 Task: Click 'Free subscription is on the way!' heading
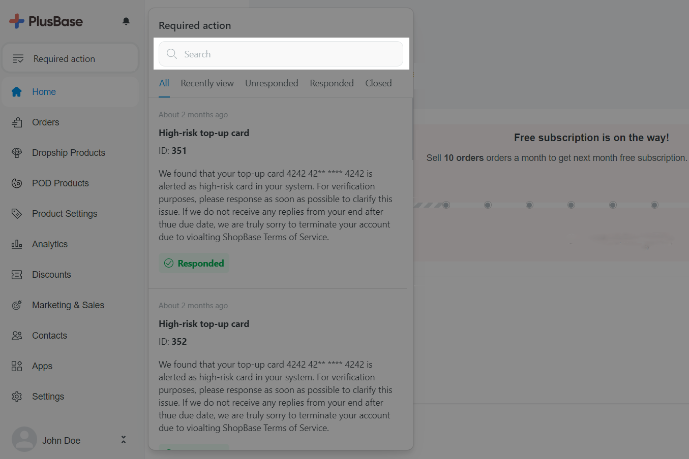(x=591, y=138)
